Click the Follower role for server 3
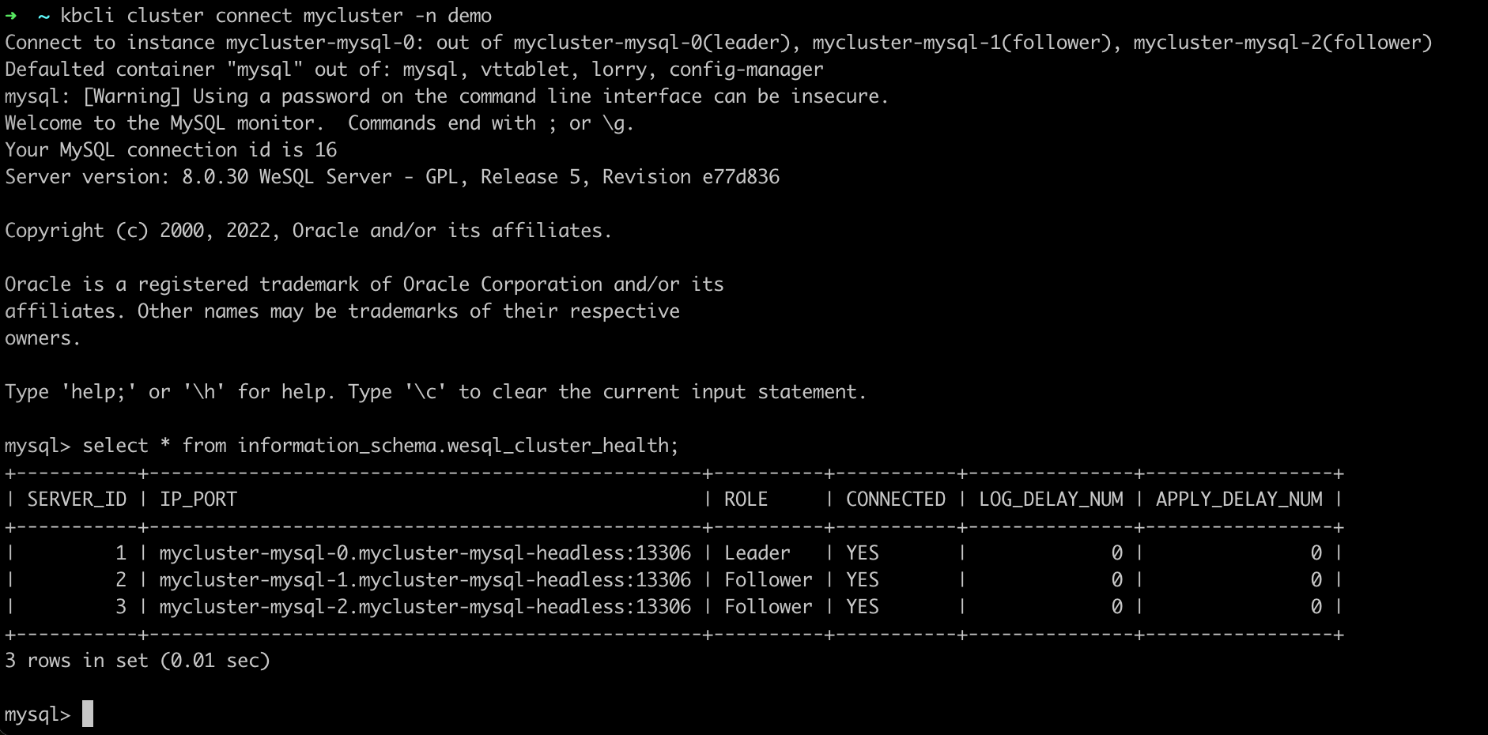 [x=768, y=607]
